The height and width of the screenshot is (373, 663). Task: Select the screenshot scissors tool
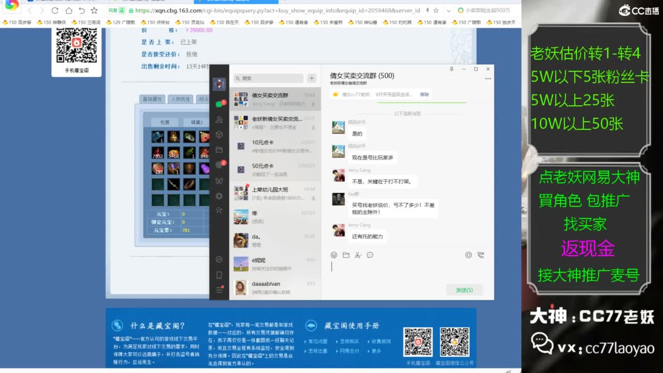click(x=357, y=254)
